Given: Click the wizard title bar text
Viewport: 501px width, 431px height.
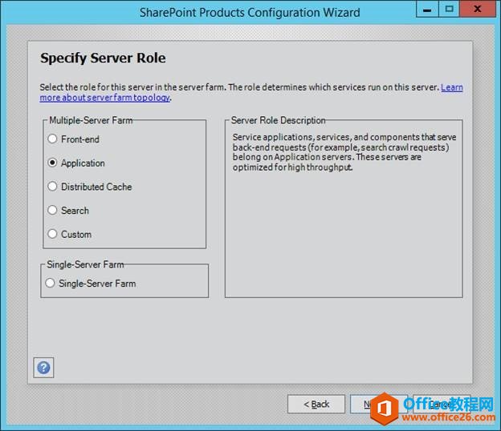Looking at the screenshot, I should 250,13.
